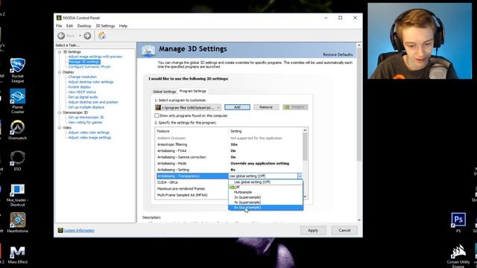The width and height of the screenshot is (477, 268).
Task: Open Nse_loader shortcut on desktop
Action: tap(17, 195)
